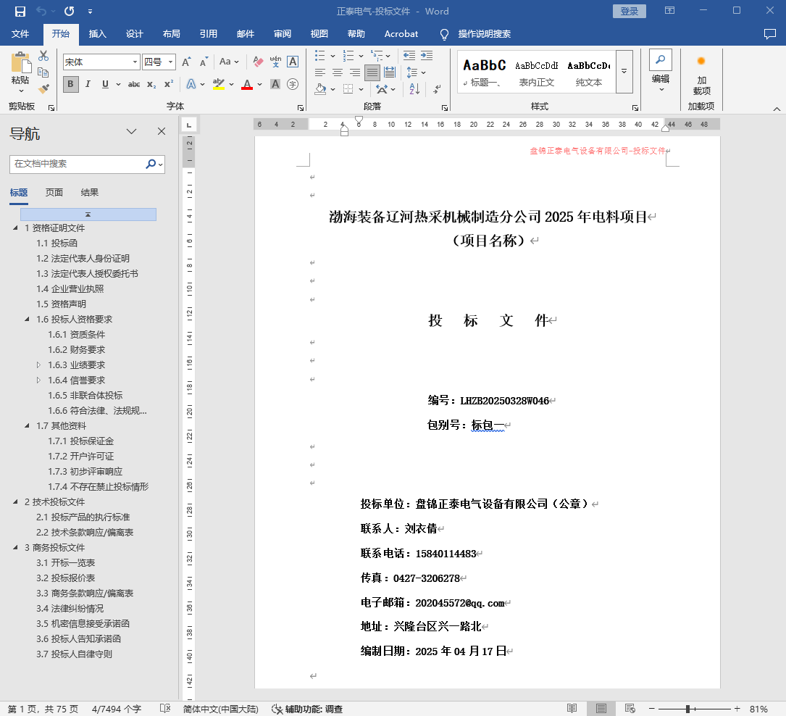The image size is (786, 716).
Task: Toggle justified alignment button
Action: [372, 72]
